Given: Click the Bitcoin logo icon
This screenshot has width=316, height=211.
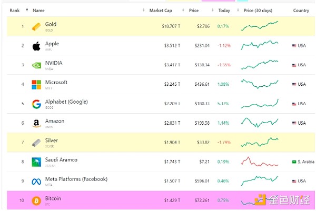Looking at the screenshot, I should coord(36,201).
